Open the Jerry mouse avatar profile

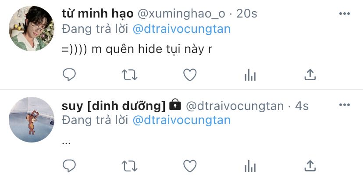(32, 120)
